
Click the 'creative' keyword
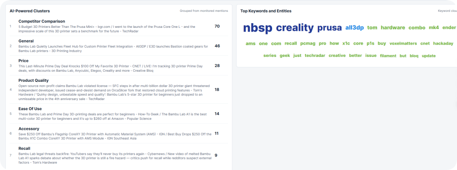[337, 56]
